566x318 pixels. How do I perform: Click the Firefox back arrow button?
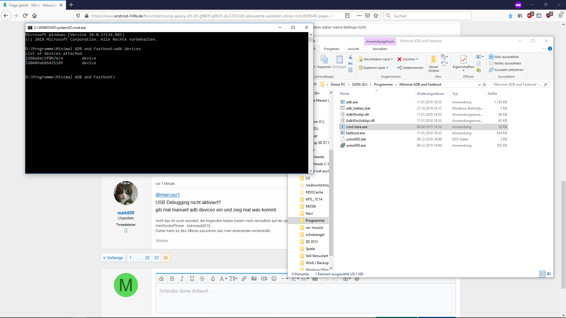(x=6, y=16)
